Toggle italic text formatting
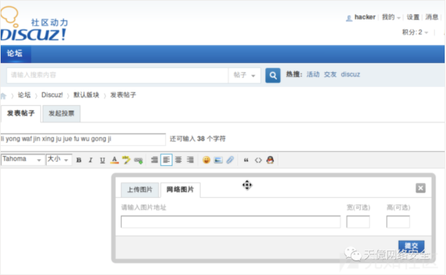Image resolution: width=446 pixels, height=275 pixels. 90,160
